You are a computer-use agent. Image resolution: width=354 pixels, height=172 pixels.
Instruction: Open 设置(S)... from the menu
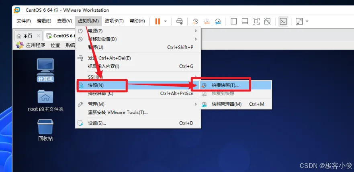(x=138, y=123)
